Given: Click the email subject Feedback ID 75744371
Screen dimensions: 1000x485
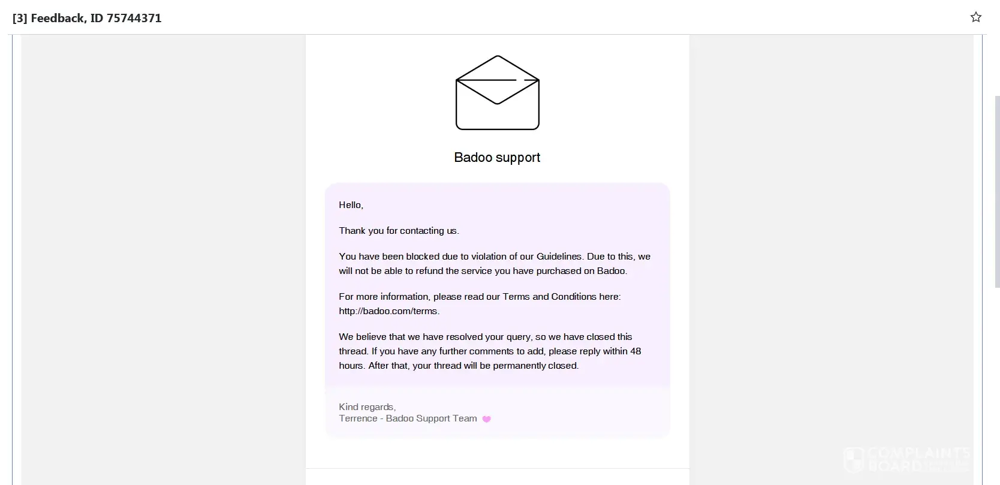Looking at the screenshot, I should click(96, 18).
